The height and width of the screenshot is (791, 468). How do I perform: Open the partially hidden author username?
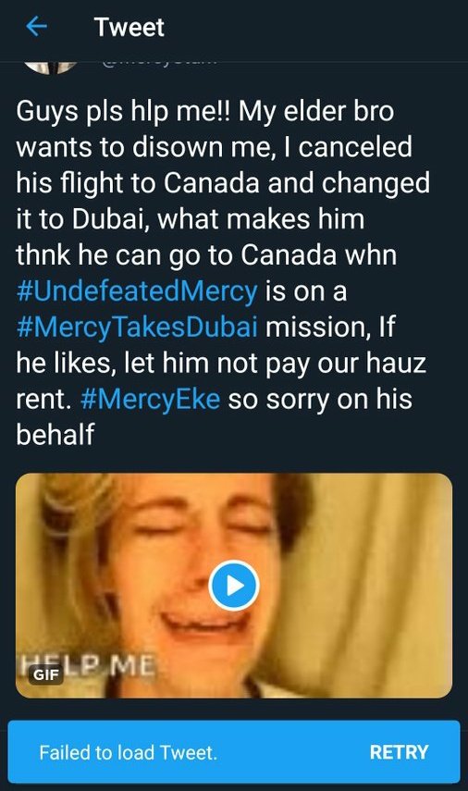(x=159, y=64)
